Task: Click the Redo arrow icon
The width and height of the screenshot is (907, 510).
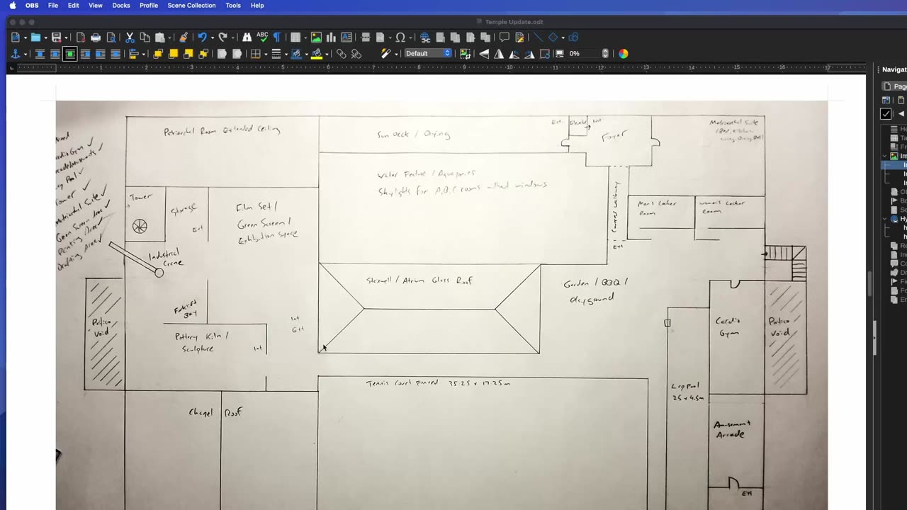Action: [x=222, y=37]
